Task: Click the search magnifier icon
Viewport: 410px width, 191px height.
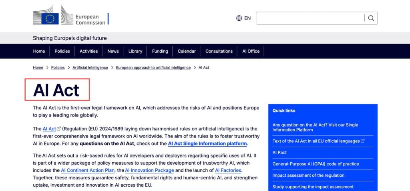Action: click(x=371, y=18)
